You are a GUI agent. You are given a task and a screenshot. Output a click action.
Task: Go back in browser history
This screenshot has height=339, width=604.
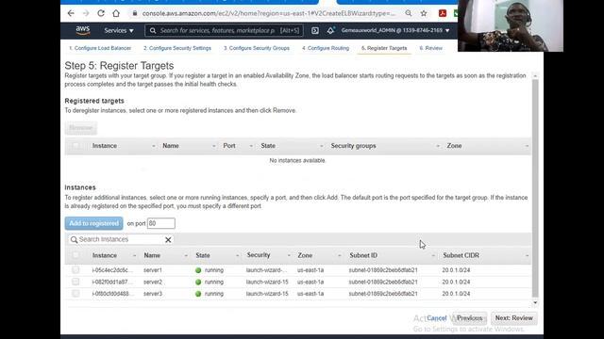click(x=71, y=13)
